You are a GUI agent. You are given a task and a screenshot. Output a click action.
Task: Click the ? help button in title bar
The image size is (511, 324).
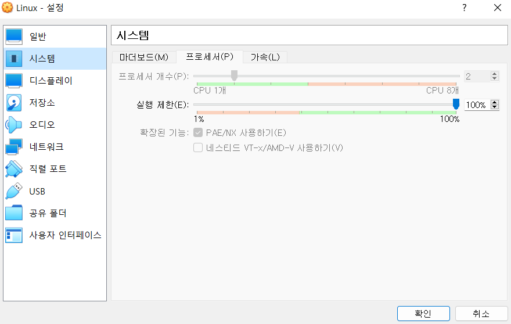[465, 8]
